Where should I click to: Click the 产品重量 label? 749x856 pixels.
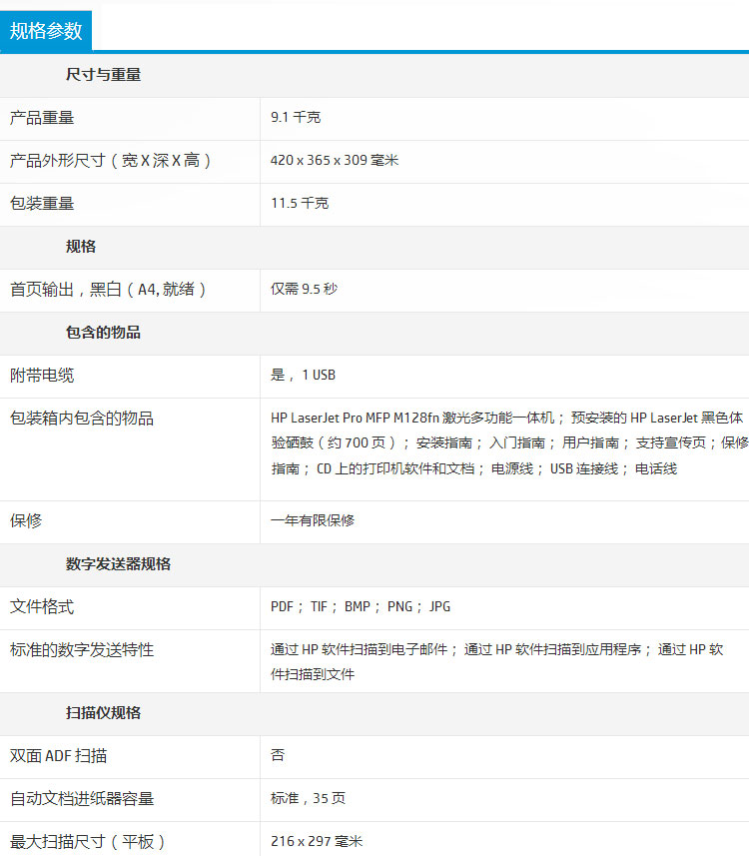click(42, 118)
